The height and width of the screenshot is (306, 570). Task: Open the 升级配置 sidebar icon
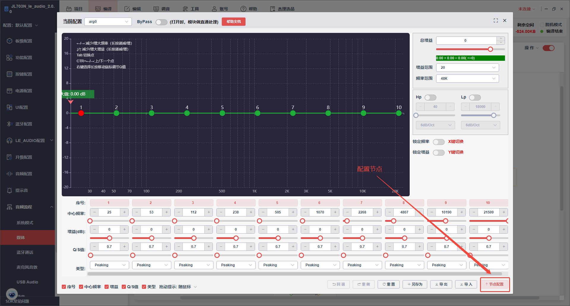[x=9, y=157]
